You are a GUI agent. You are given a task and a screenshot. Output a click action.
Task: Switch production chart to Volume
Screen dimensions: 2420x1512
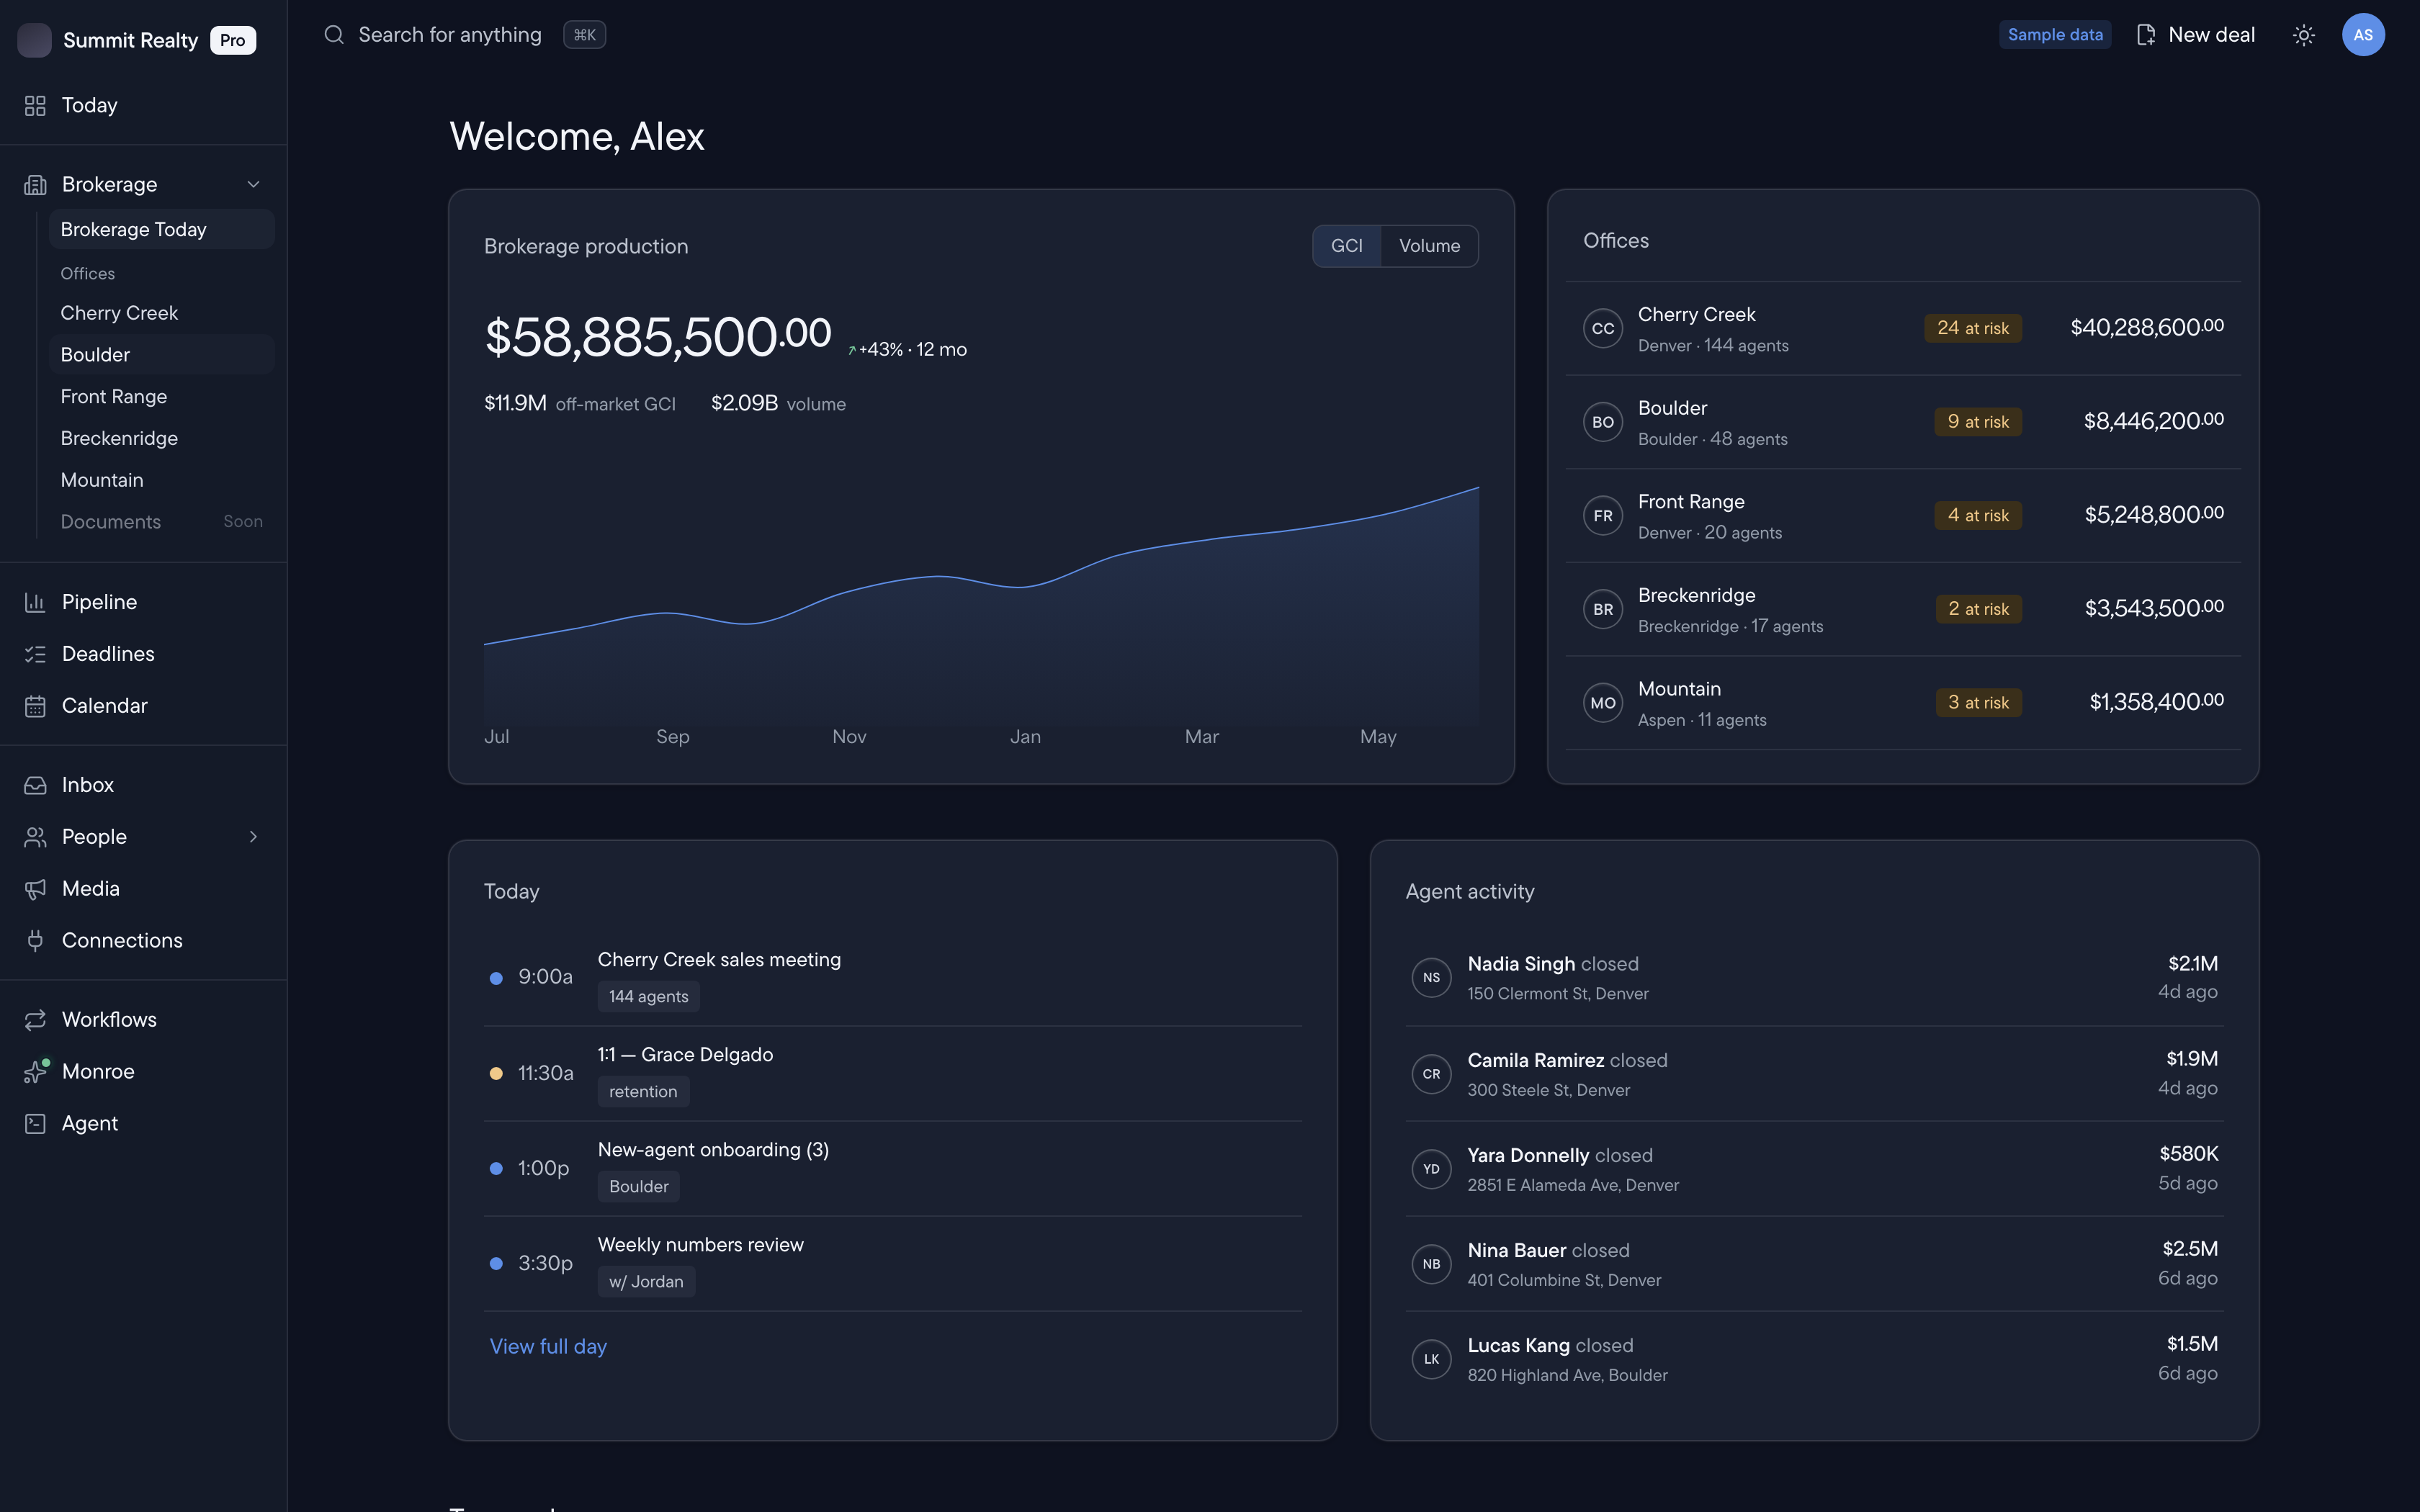pos(1429,246)
